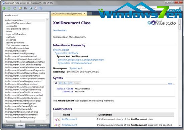Select 'XmlDocument.CreateNavigator method' index entry
The image size is (184, 130).
click(x=23, y=81)
